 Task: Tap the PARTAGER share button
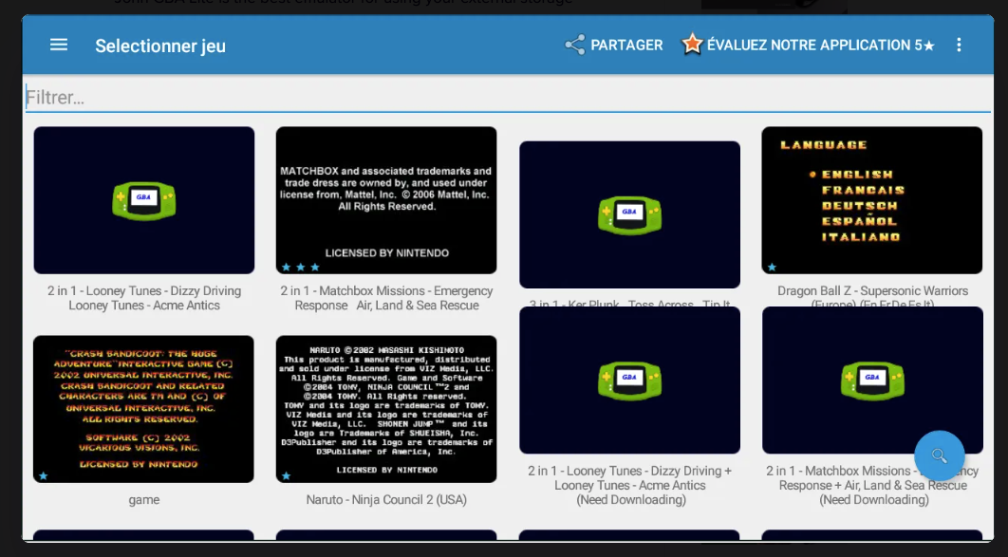[613, 45]
